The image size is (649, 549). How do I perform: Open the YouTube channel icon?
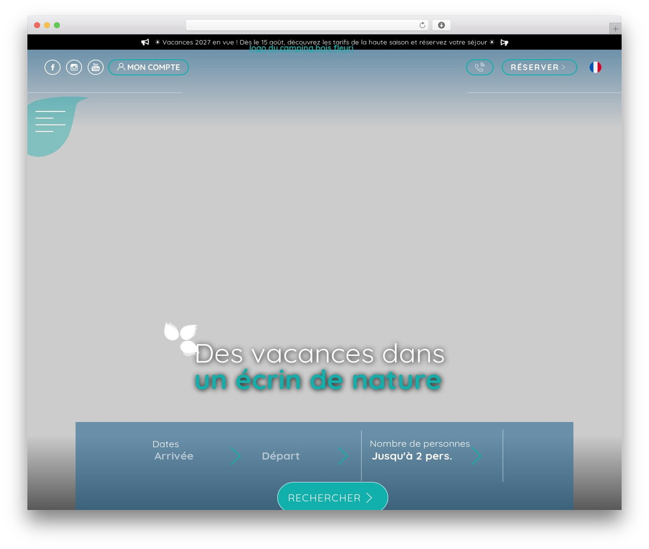(x=95, y=67)
